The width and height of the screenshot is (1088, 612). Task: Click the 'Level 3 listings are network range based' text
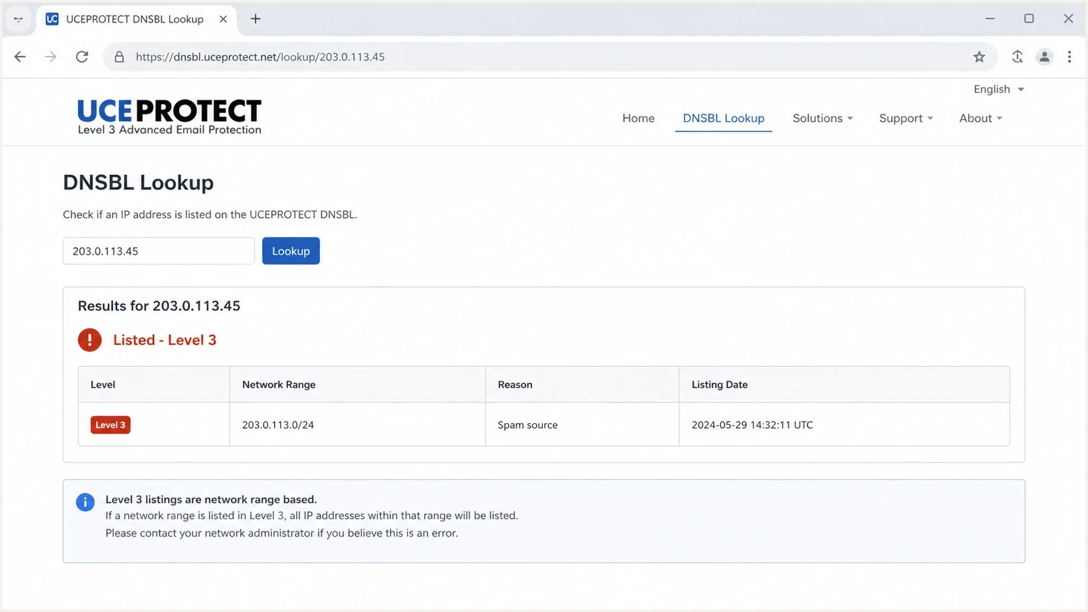tap(211, 499)
